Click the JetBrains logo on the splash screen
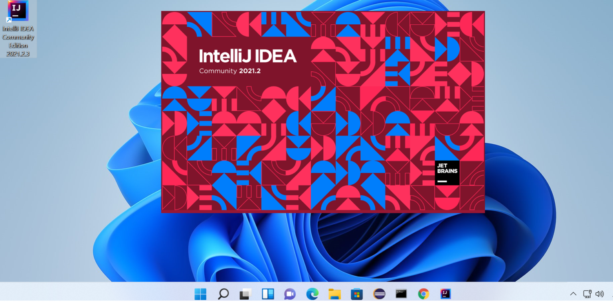Image resolution: width=613 pixels, height=302 pixels. coord(447,173)
